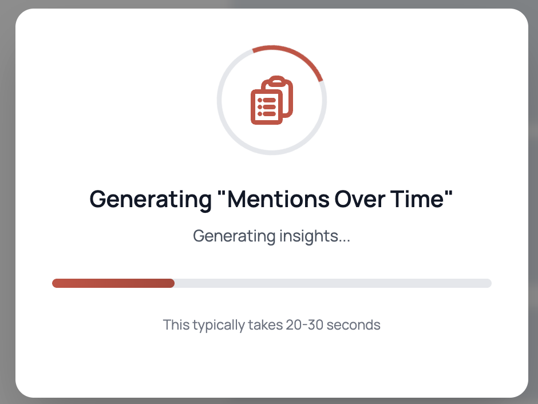Click the clip on top of the clipboard icon
This screenshot has height=404, width=538.
277,81
